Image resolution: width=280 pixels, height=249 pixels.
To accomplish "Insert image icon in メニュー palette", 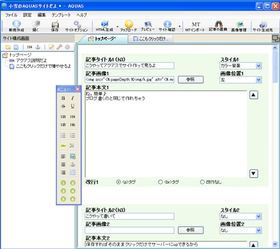I will (73, 157).
